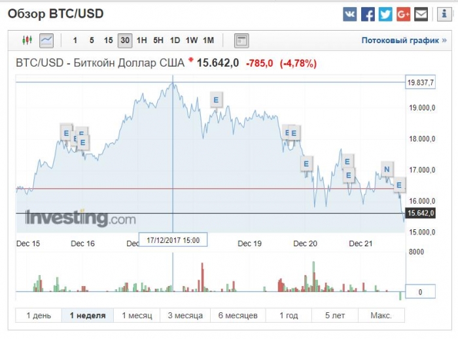Open the info icon in header

click(442, 14)
